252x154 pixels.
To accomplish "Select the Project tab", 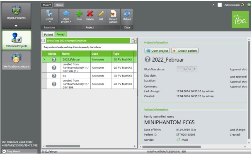I will click(x=61, y=34).
